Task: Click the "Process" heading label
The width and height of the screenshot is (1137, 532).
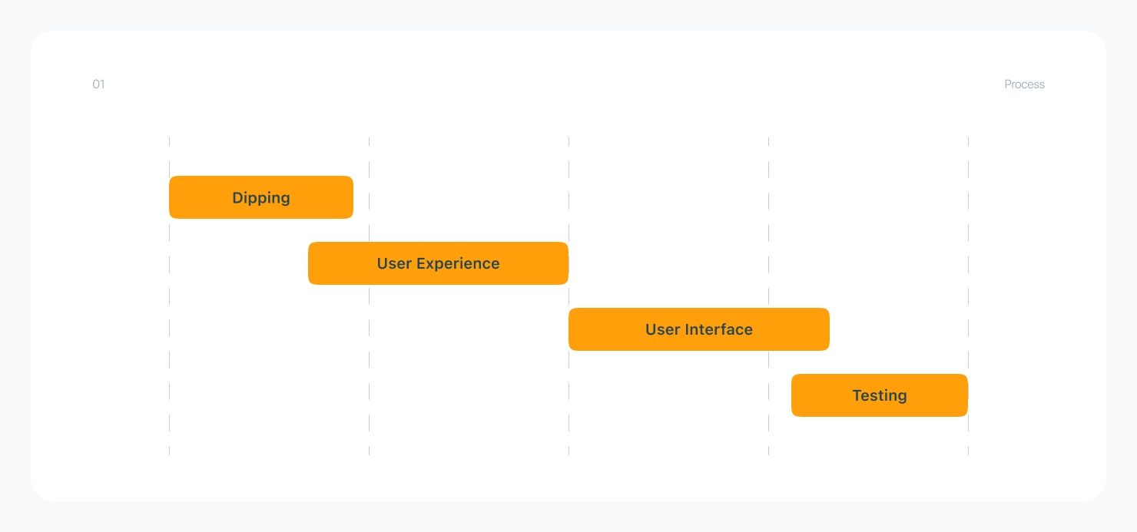Action: 1024,84
